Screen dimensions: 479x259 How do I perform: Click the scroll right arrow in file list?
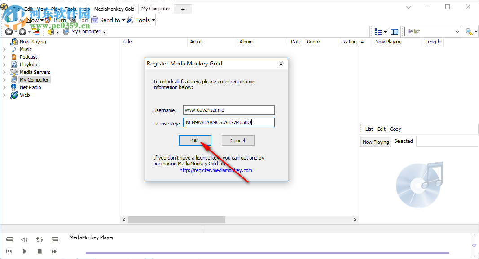click(355, 220)
